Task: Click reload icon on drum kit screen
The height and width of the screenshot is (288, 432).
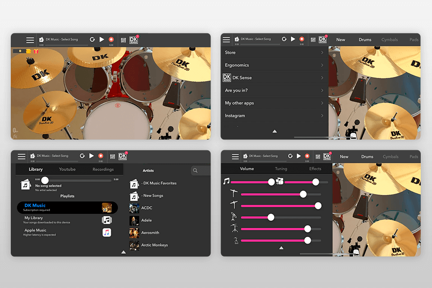Action: click(x=92, y=40)
